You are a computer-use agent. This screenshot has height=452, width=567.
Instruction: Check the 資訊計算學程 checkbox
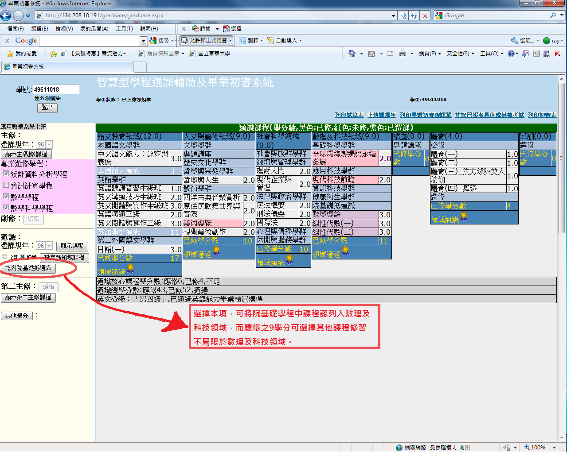6,185
